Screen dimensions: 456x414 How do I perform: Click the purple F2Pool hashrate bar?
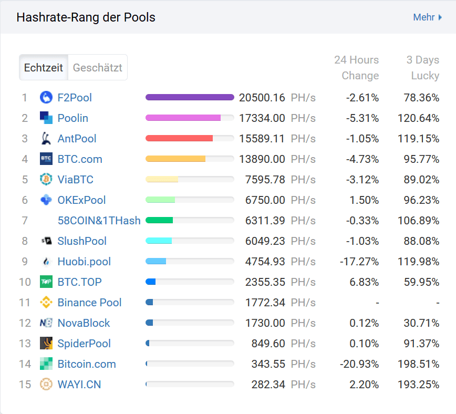(189, 97)
